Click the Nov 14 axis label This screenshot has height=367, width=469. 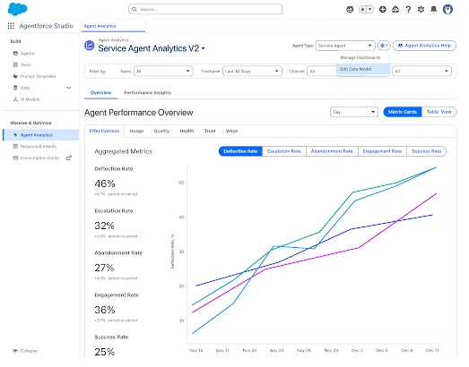(196, 351)
